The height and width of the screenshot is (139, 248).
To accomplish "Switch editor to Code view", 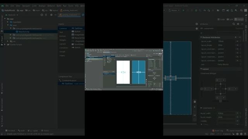I will (x=221, y=19).
